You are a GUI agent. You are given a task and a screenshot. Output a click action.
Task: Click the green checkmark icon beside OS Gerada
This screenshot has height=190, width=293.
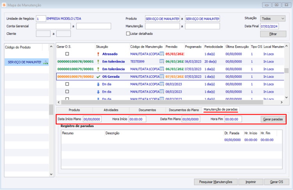click(98, 77)
